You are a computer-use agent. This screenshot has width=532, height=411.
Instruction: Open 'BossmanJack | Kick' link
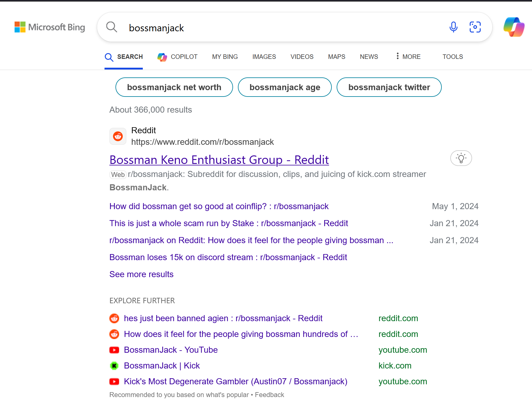pos(162,366)
